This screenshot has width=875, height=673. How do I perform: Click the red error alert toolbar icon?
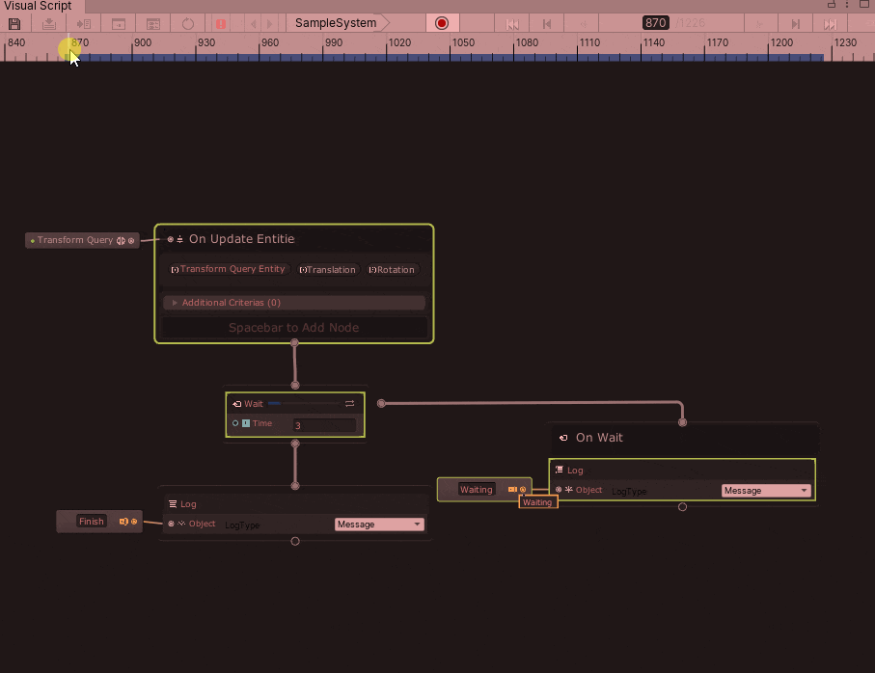[221, 24]
